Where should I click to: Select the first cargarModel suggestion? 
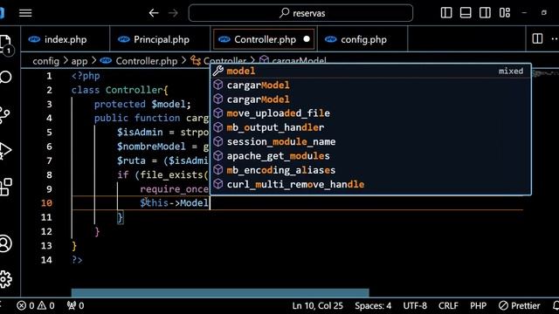click(370, 85)
